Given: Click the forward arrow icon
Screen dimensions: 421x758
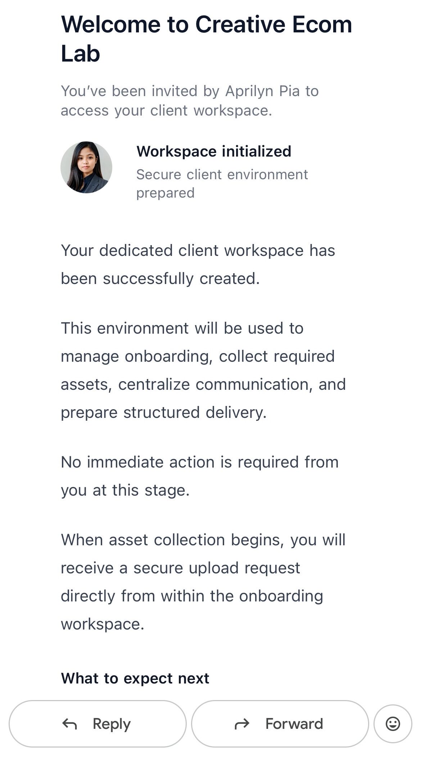Looking at the screenshot, I should [x=242, y=723].
